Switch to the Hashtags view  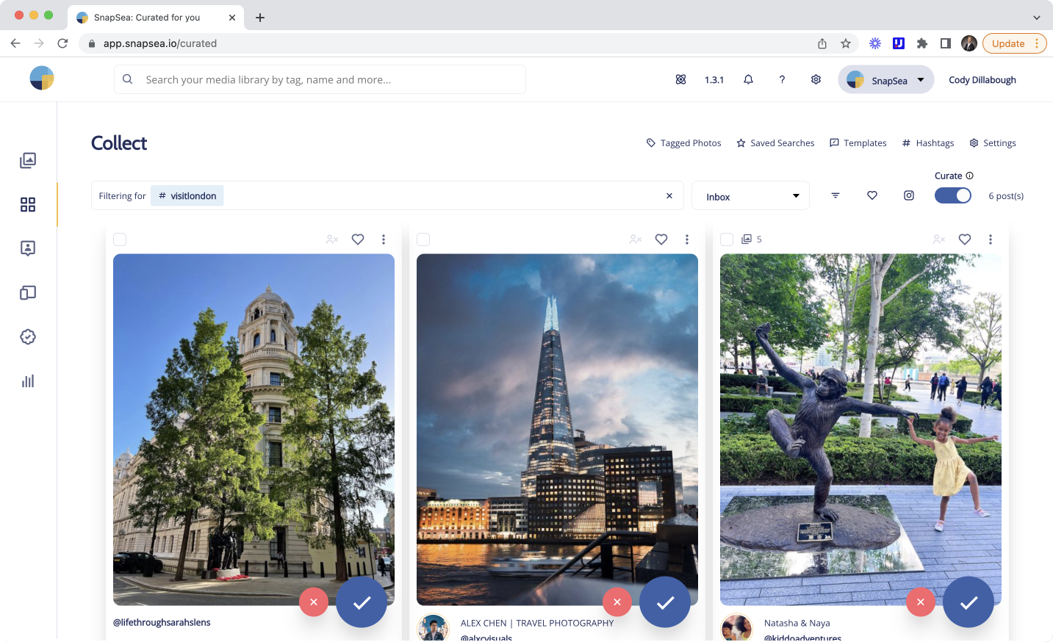point(927,143)
